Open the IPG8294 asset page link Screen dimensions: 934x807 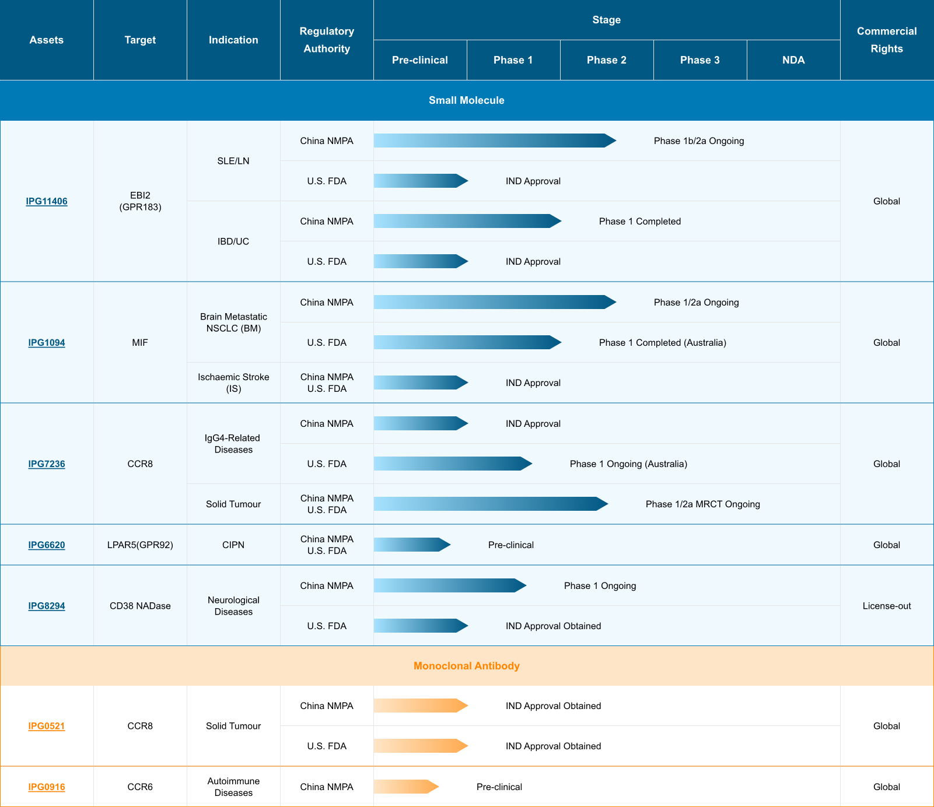tap(47, 606)
